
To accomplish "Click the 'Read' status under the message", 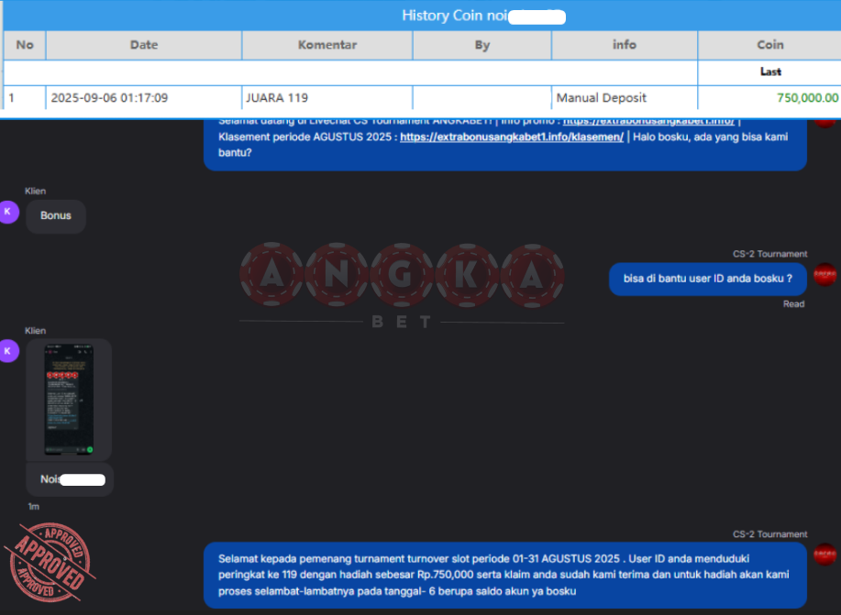I will tap(793, 304).
